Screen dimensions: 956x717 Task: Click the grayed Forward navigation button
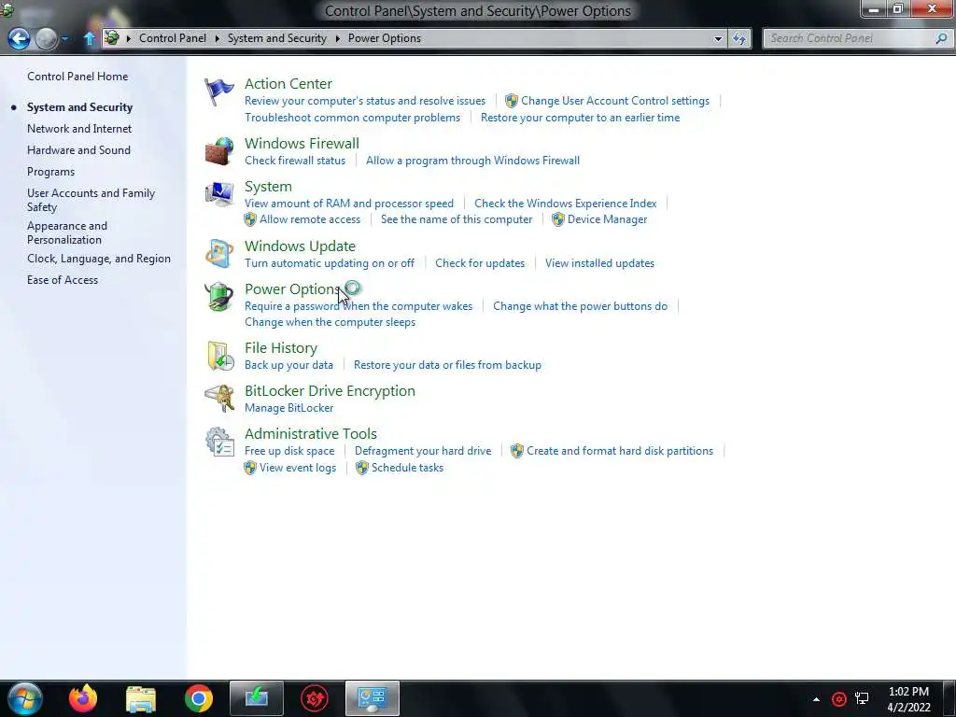tap(46, 38)
